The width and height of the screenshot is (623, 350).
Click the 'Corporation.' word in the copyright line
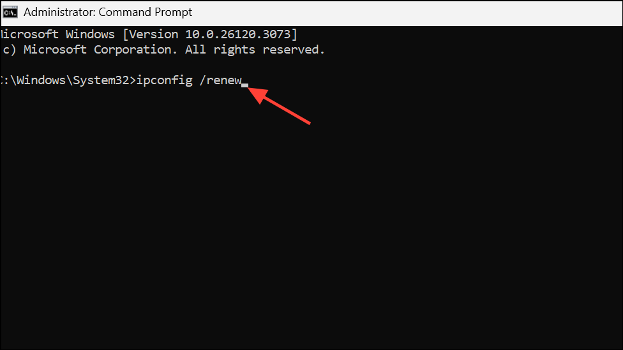[x=135, y=50]
